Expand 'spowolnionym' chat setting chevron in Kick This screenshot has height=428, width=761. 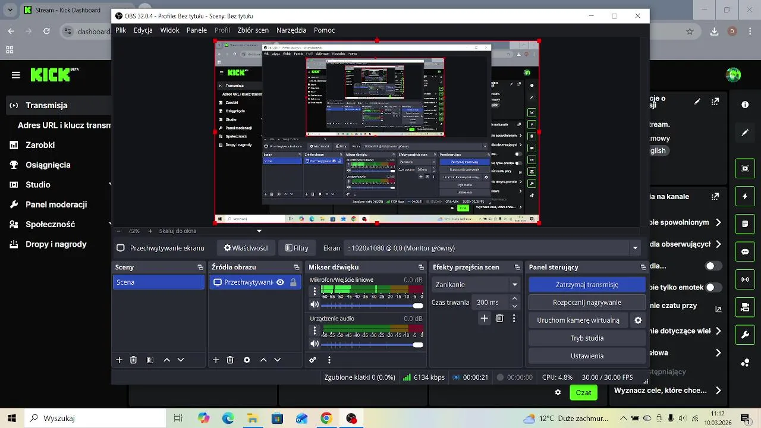point(718,222)
